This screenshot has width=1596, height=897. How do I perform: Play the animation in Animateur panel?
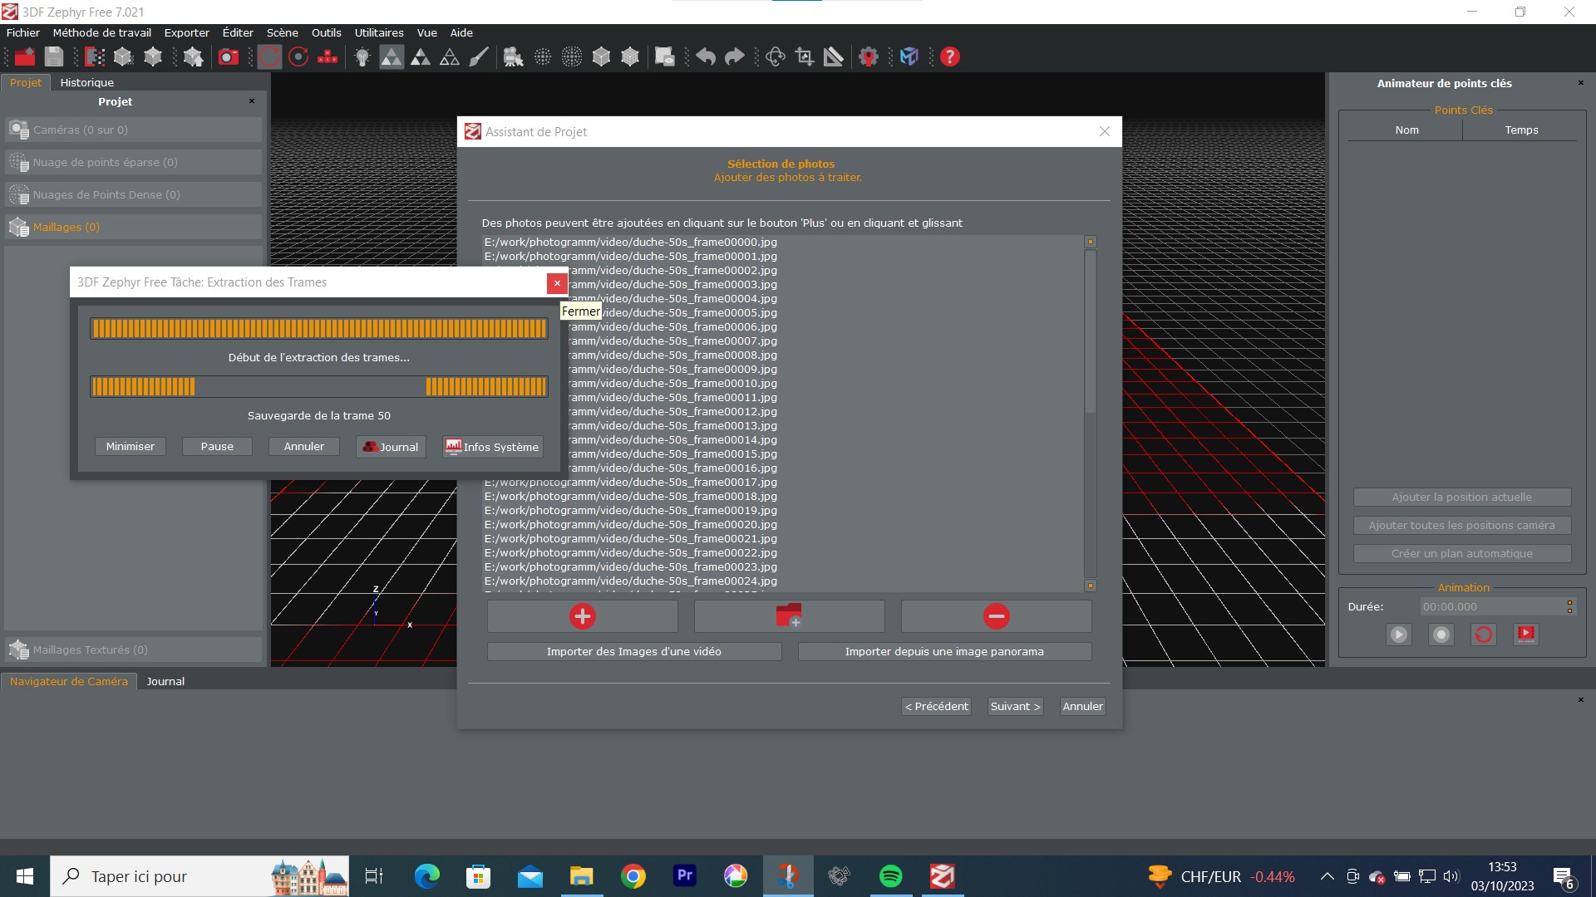click(1399, 635)
